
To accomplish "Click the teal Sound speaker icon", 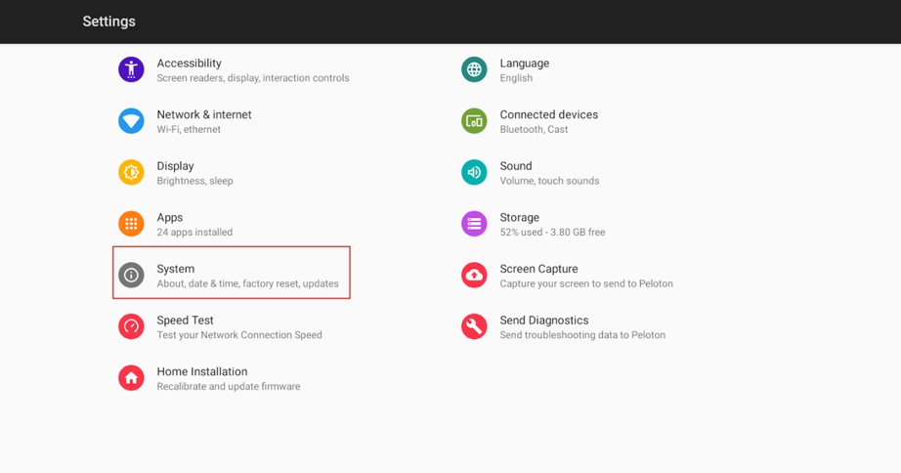I will [474, 172].
